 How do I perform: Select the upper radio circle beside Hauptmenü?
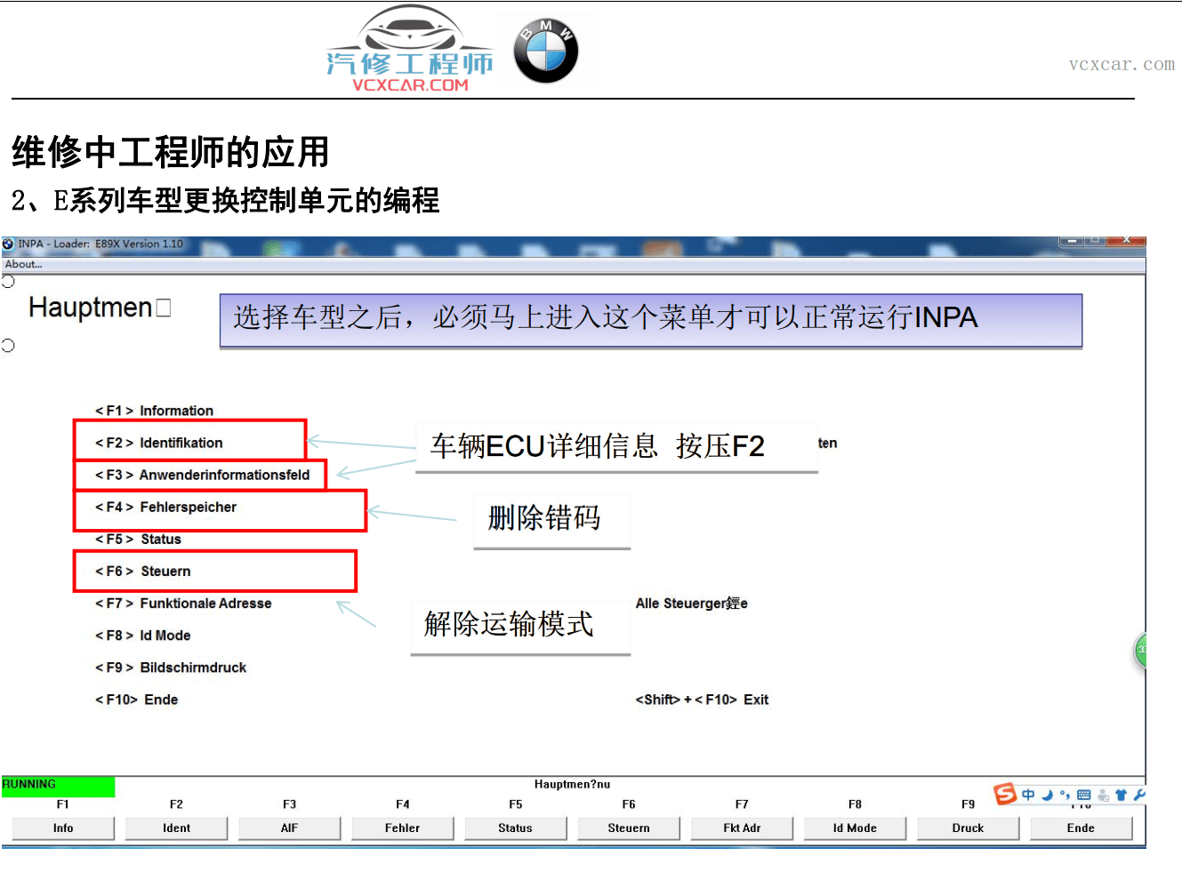tap(7, 280)
